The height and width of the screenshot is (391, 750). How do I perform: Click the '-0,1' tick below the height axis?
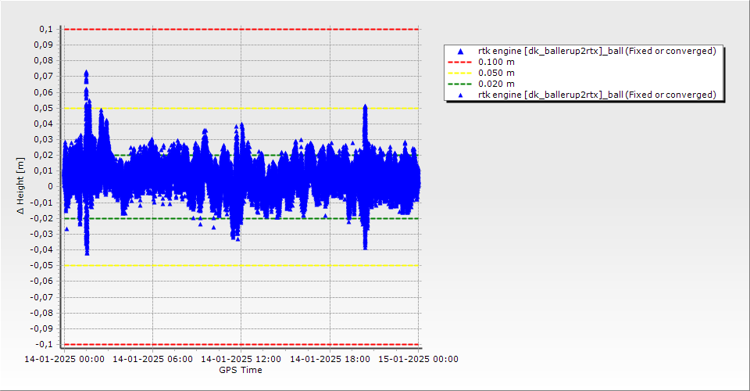(x=45, y=344)
